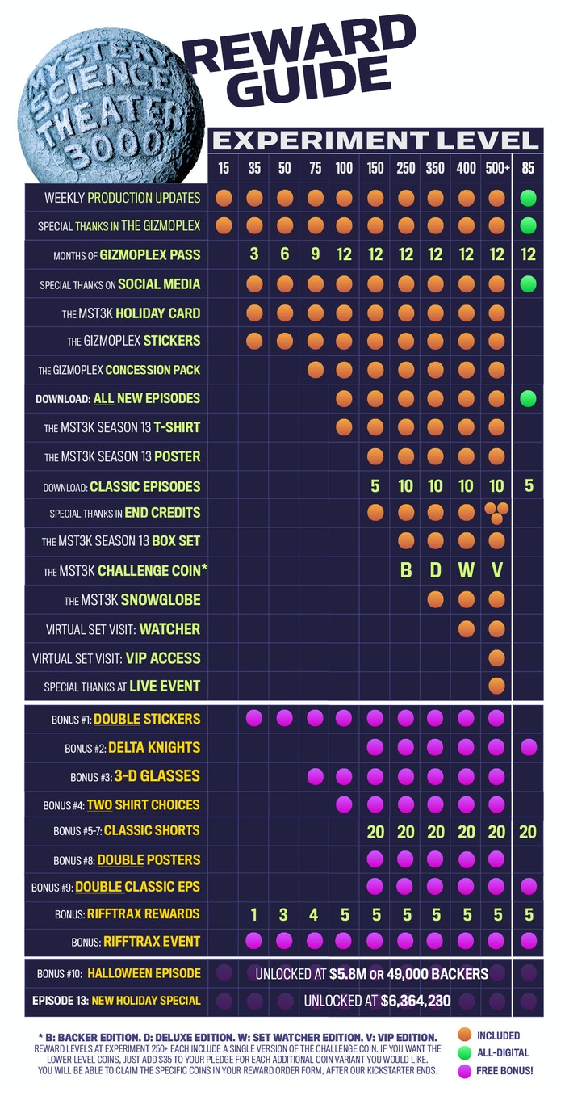Click the VIP Access dot under level 500+
565x1096 pixels.
coord(496,657)
